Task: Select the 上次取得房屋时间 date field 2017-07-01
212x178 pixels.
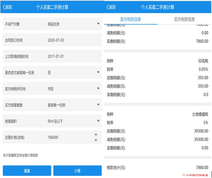Action: coord(52,56)
